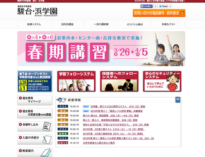Open 教室案内 button
Screen dimensions: 205x157
tap(35, 152)
